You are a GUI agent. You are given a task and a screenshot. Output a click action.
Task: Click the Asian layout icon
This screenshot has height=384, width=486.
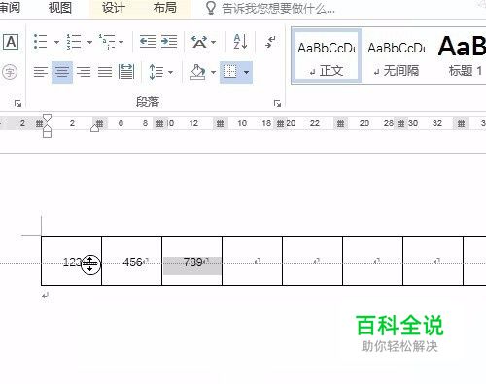199,42
